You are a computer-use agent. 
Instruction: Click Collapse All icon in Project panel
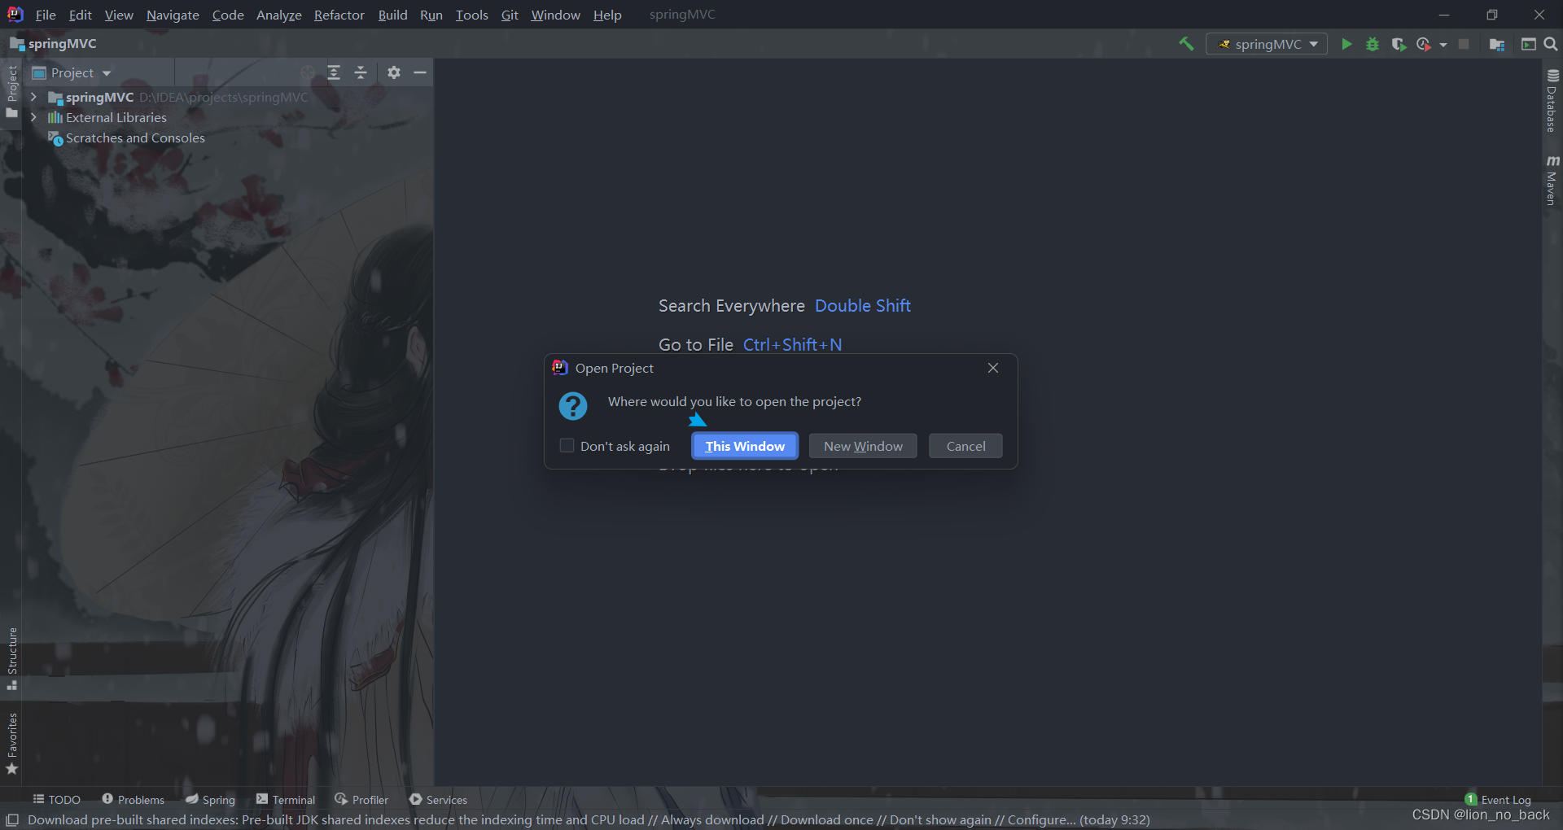point(361,72)
